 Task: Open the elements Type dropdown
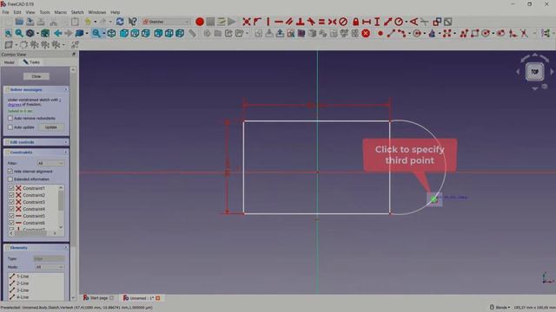[49, 259]
